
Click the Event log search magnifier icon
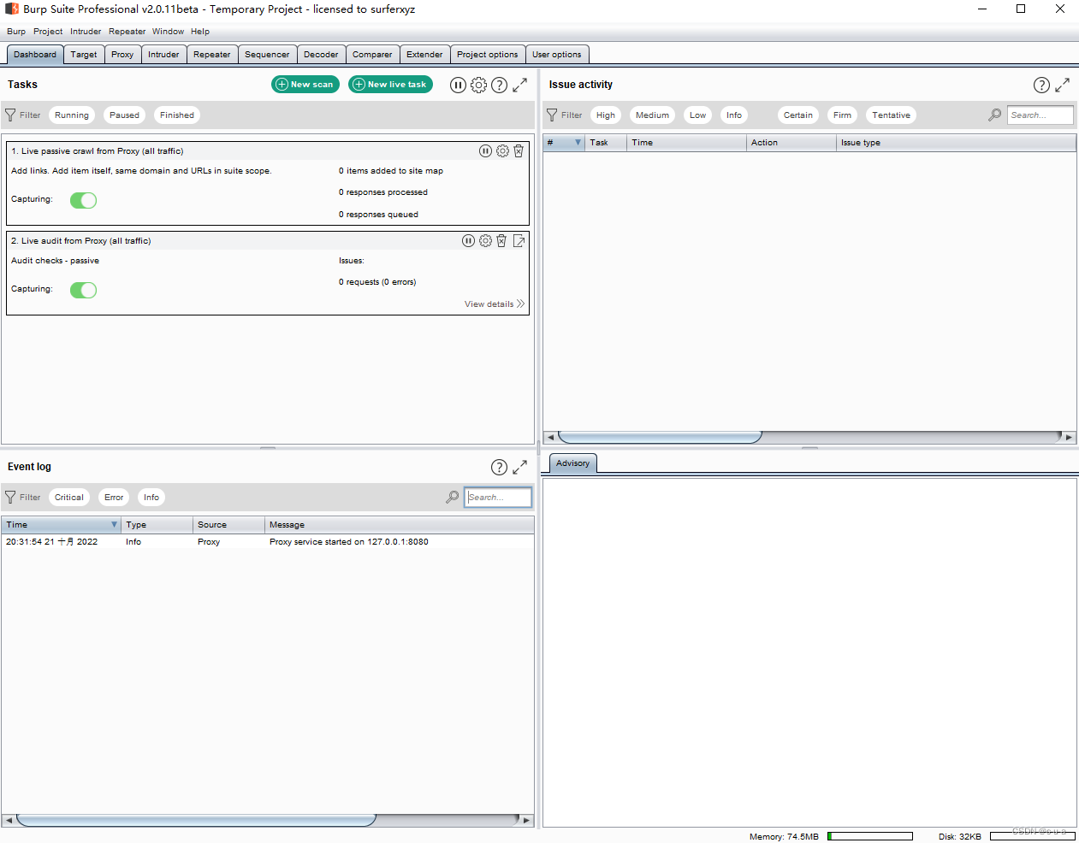tap(452, 497)
